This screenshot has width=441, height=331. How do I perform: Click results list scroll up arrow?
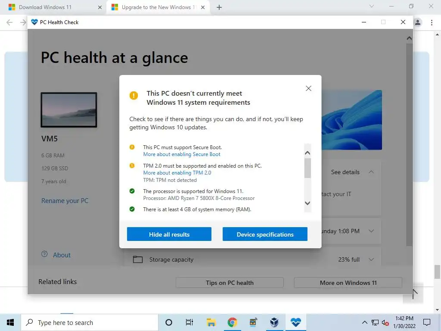pos(307,153)
